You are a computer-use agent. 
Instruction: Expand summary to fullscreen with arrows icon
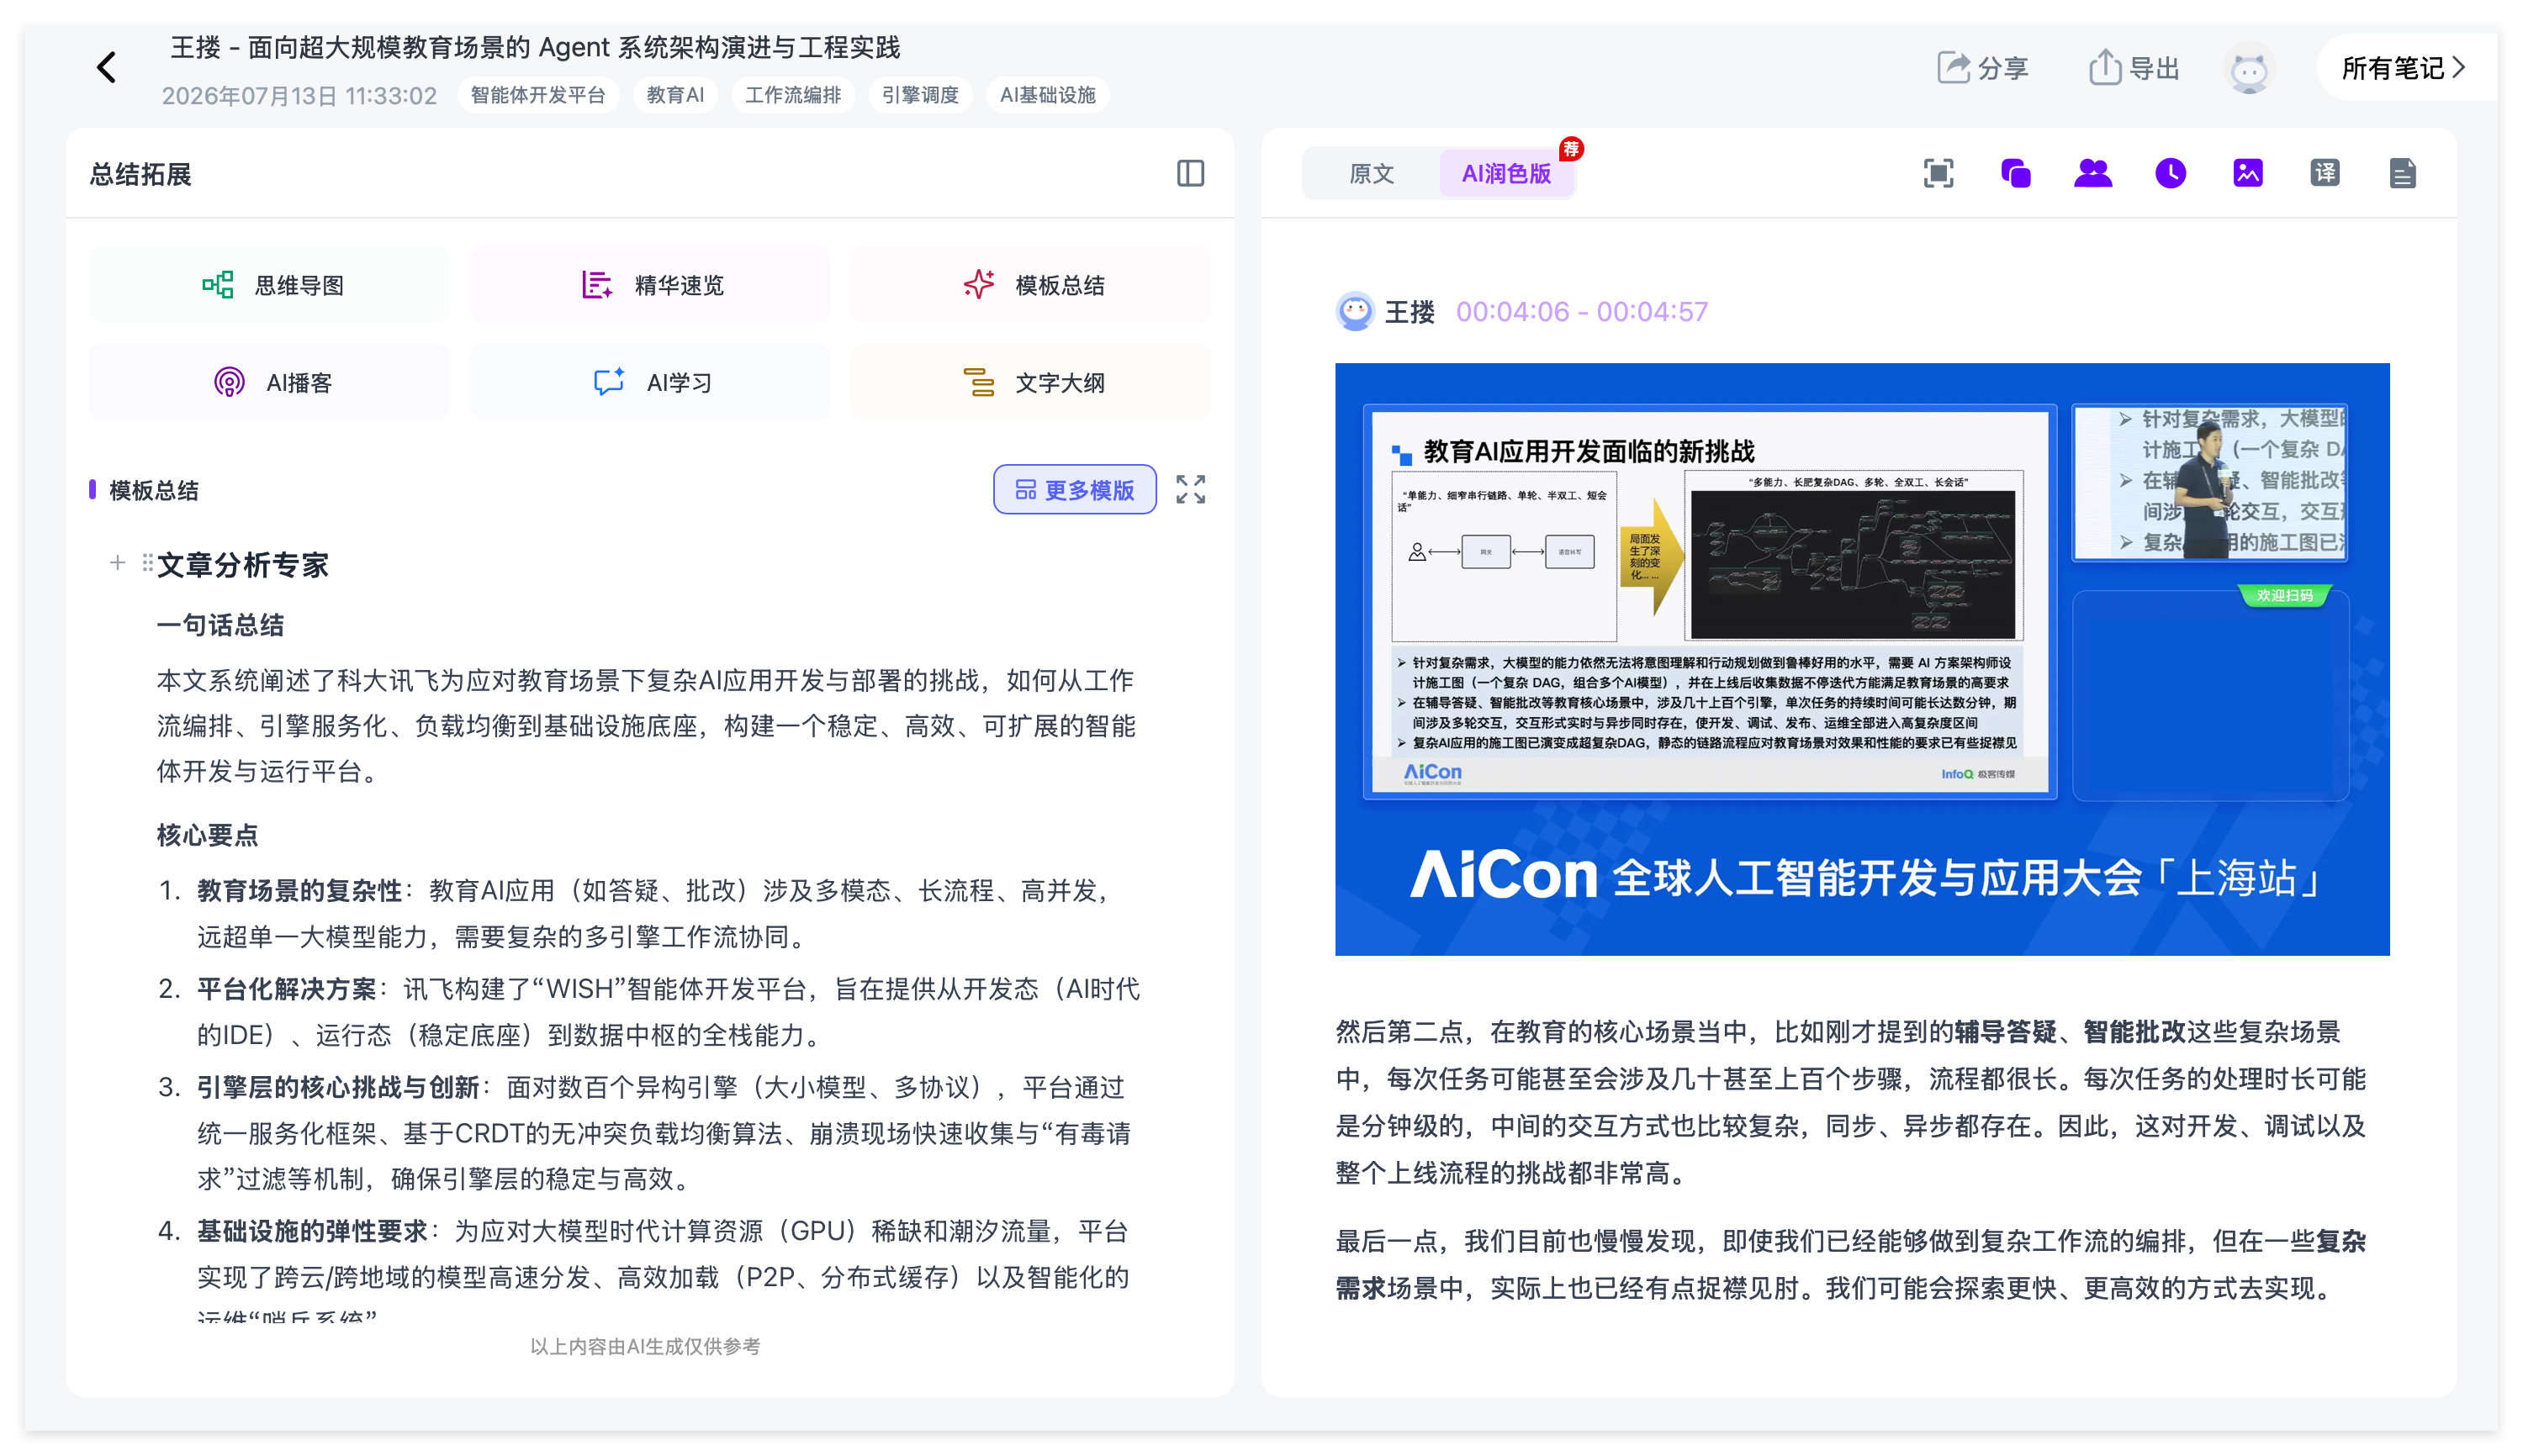1189,489
